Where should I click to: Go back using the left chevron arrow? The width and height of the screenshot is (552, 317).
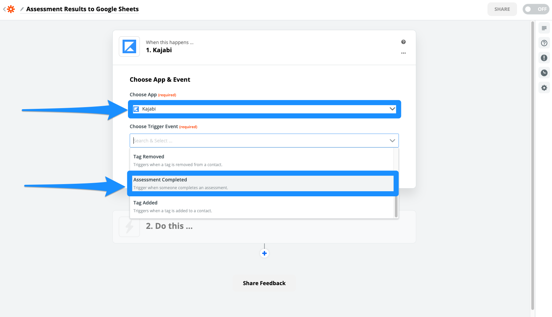[x=4, y=9]
